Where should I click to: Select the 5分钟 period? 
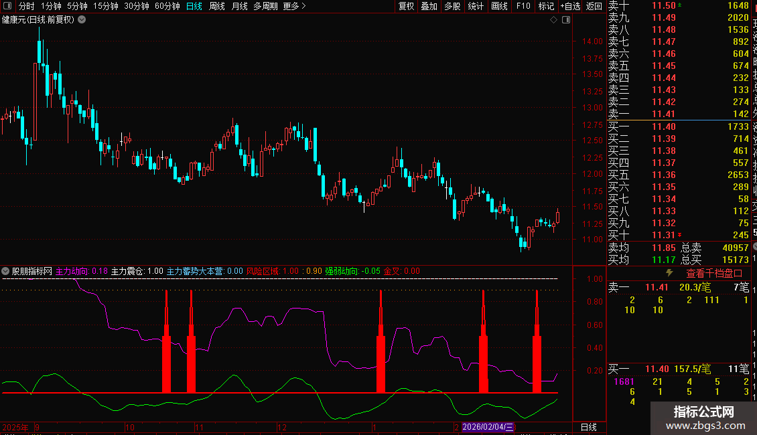coord(77,6)
